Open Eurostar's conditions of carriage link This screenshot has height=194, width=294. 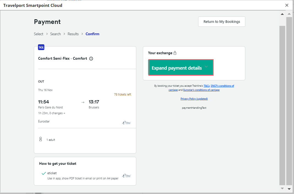pos(202,90)
